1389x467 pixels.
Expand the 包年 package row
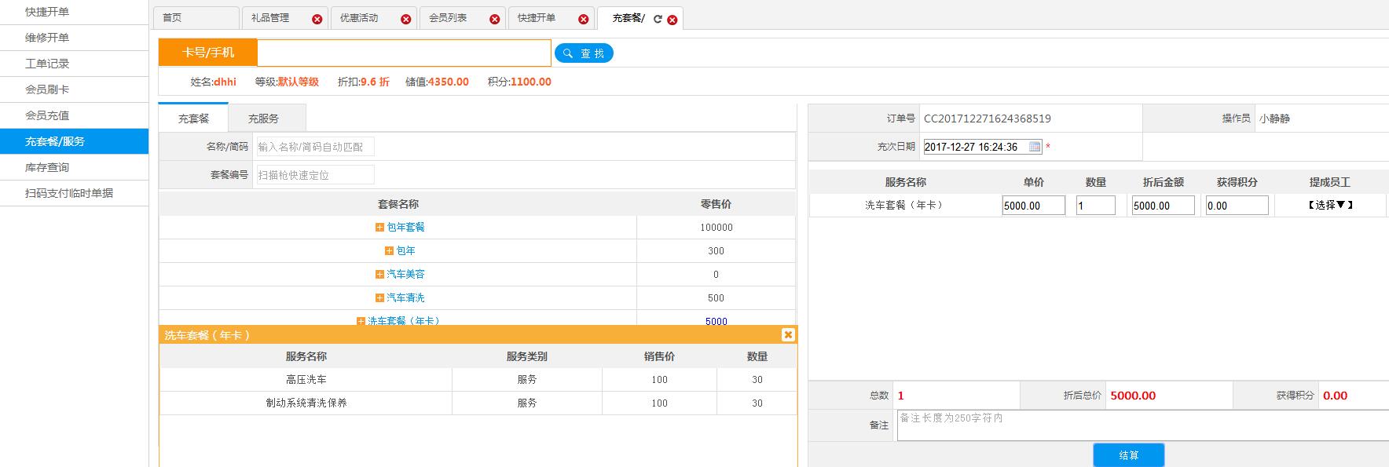(x=389, y=251)
